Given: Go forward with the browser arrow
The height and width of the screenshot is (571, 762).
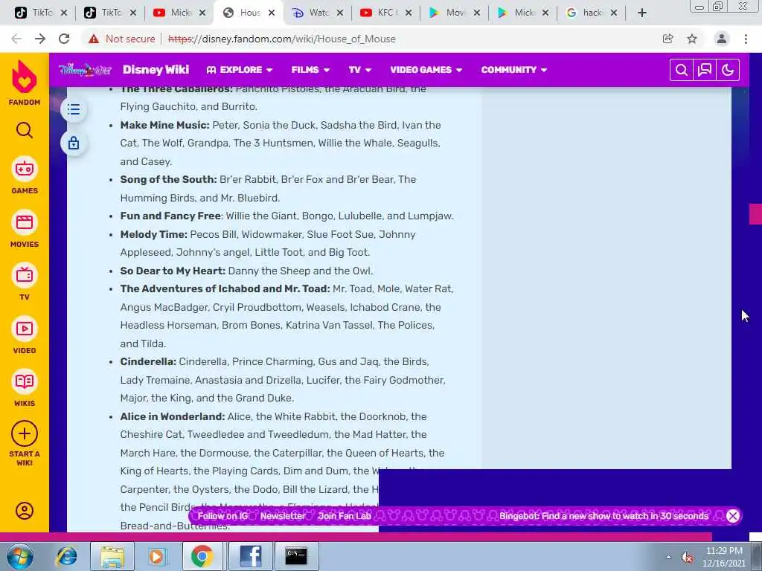Looking at the screenshot, I should [40, 39].
